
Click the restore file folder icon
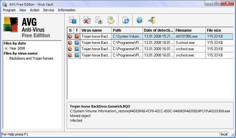tap(111, 20)
